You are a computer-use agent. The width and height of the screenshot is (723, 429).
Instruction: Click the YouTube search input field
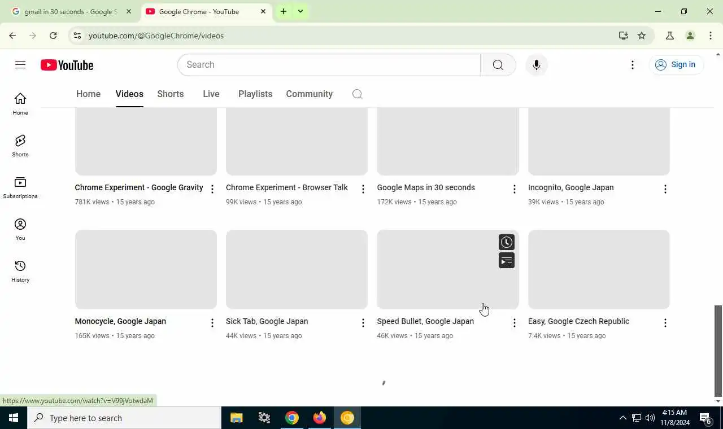click(x=329, y=65)
